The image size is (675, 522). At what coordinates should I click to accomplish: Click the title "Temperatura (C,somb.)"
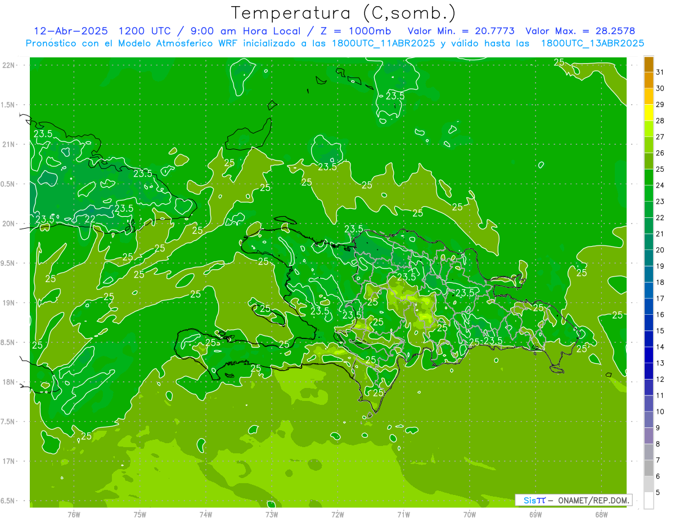(x=343, y=13)
